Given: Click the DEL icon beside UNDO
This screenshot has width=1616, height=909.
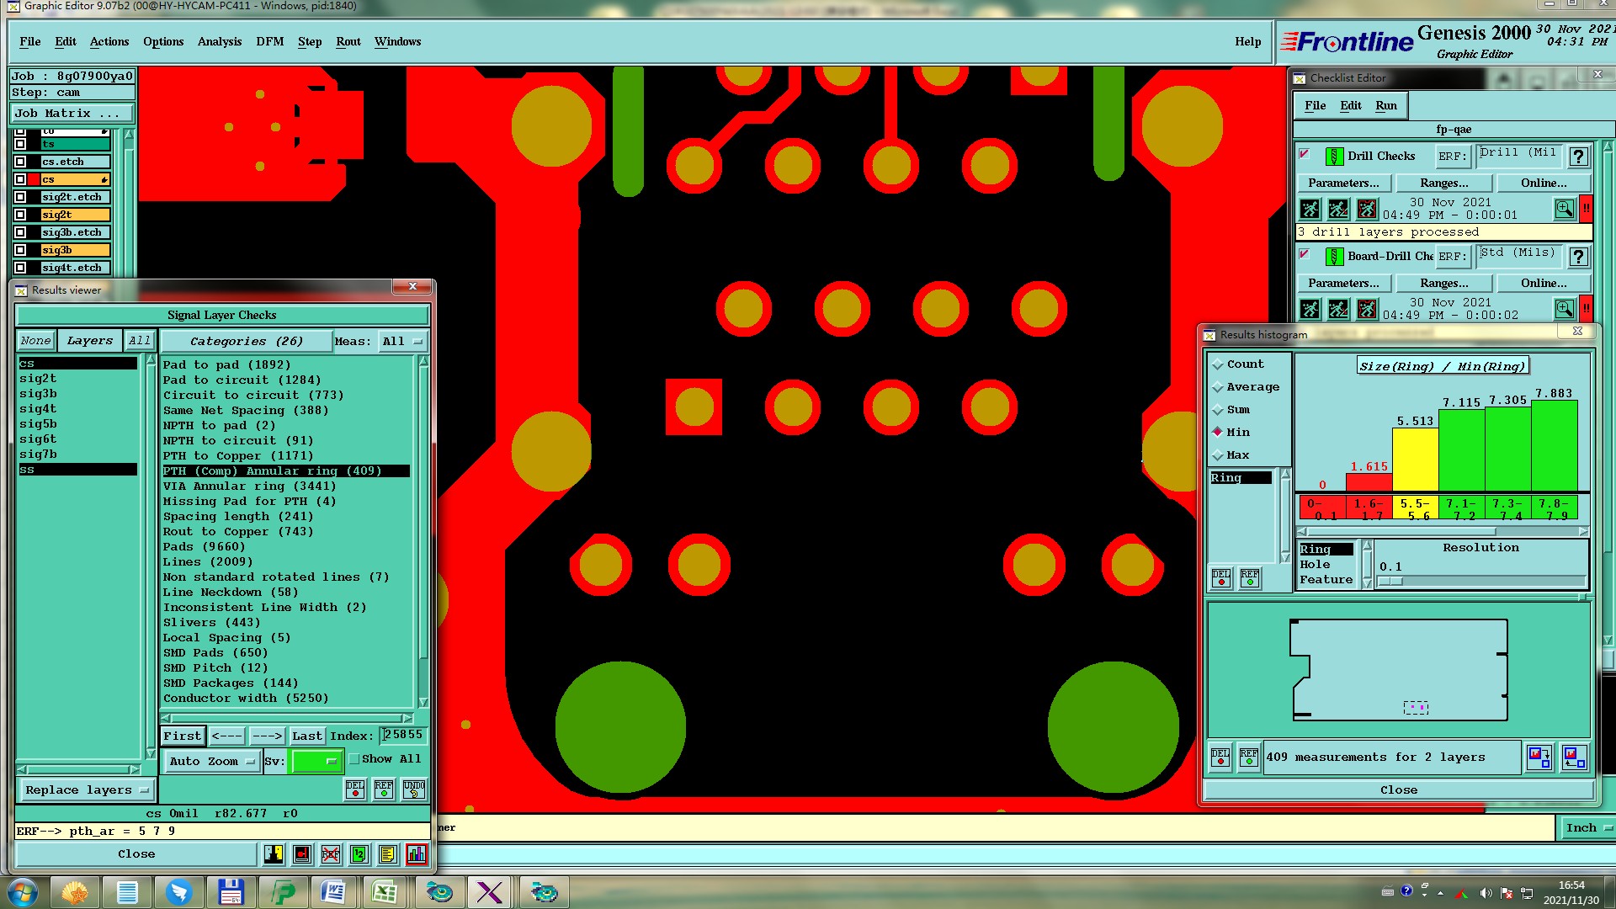Looking at the screenshot, I should click(x=355, y=789).
